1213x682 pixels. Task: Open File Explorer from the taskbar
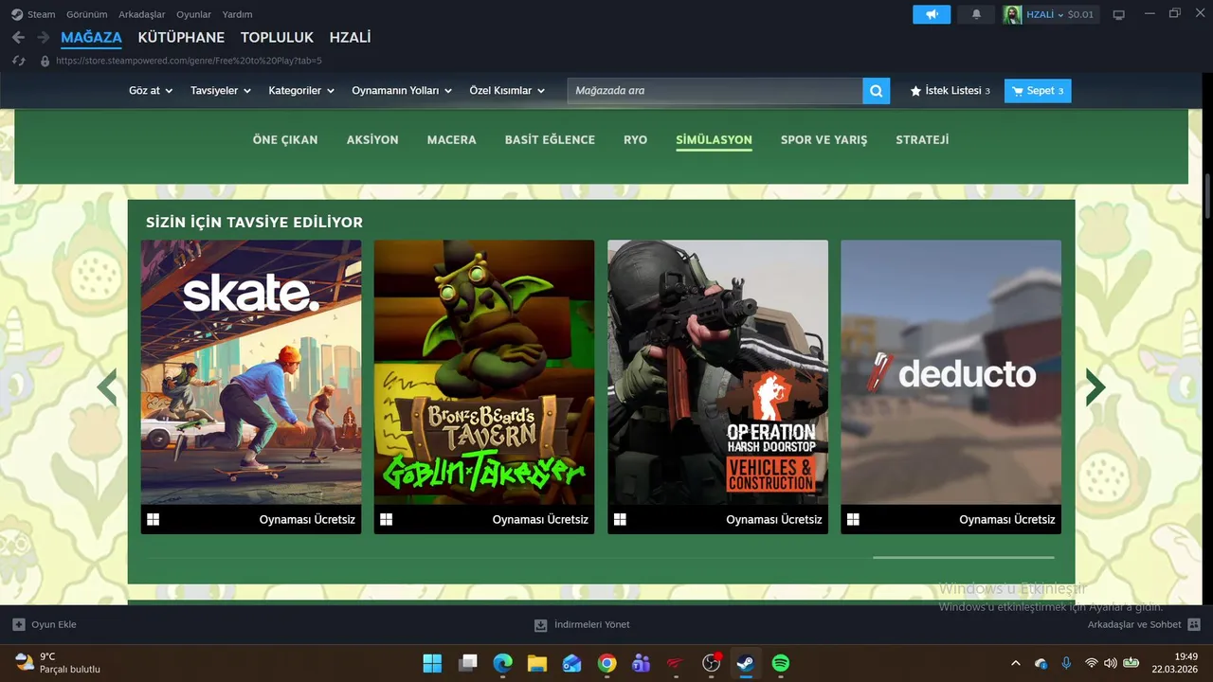537,663
